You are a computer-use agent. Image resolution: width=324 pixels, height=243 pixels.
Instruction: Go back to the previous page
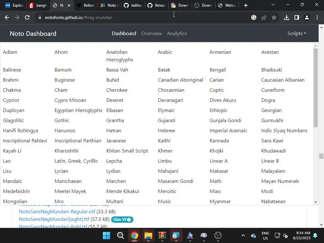[7, 18]
